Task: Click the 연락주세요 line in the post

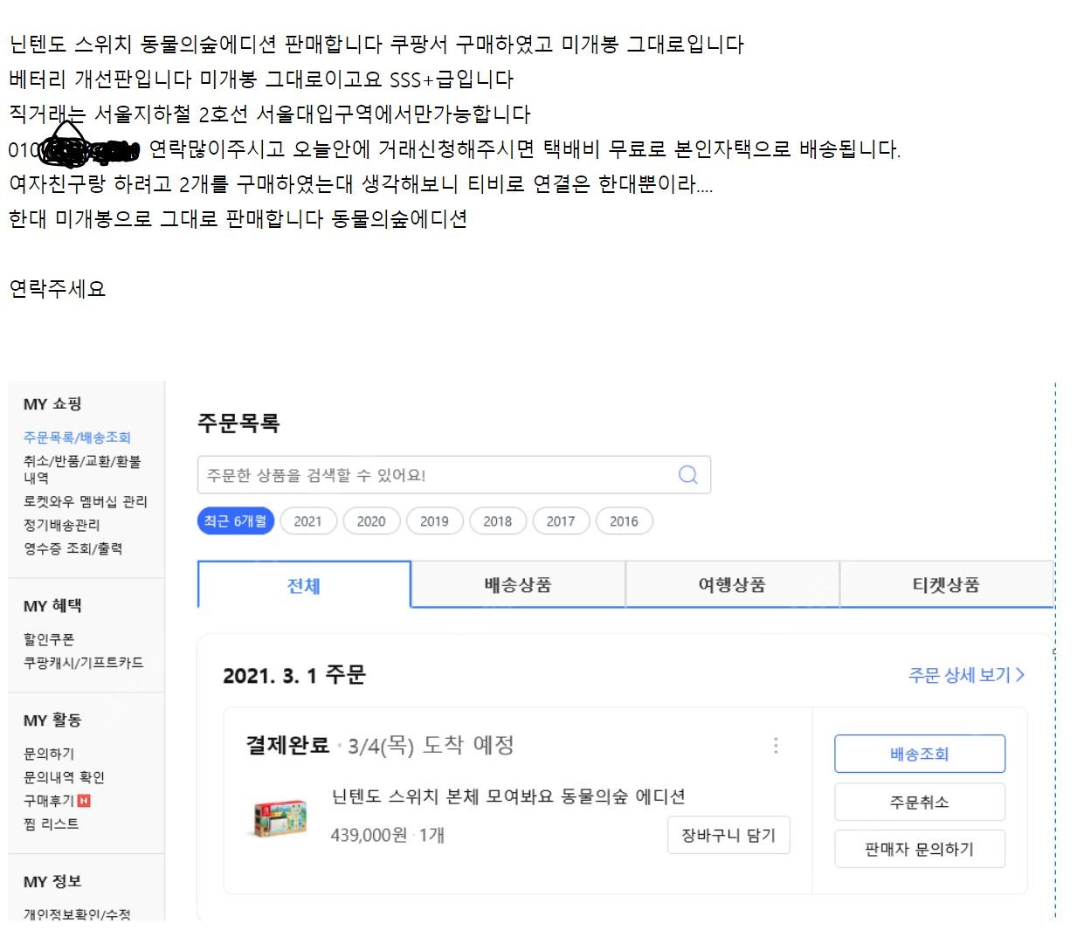Action: coord(58,289)
